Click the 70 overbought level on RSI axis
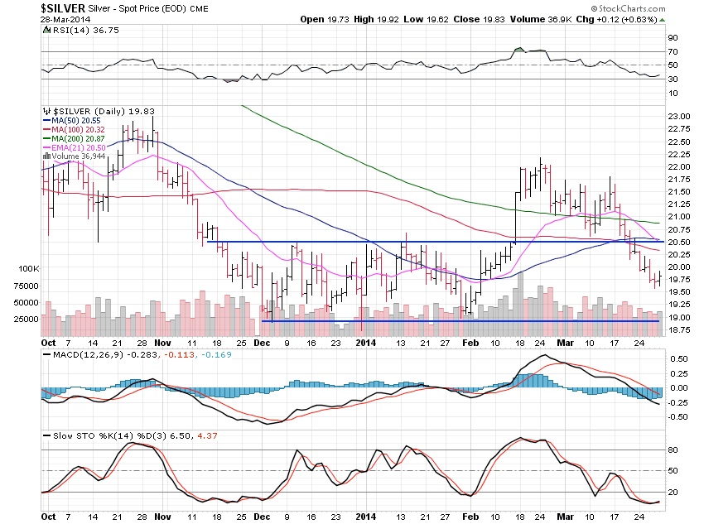The width and height of the screenshot is (704, 524). (x=673, y=51)
